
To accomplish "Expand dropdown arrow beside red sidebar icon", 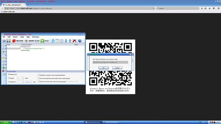I will tap(6, 71).
